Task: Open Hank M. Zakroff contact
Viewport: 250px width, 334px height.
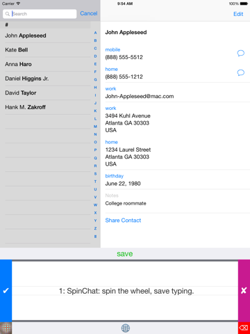Action: pos(45,107)
